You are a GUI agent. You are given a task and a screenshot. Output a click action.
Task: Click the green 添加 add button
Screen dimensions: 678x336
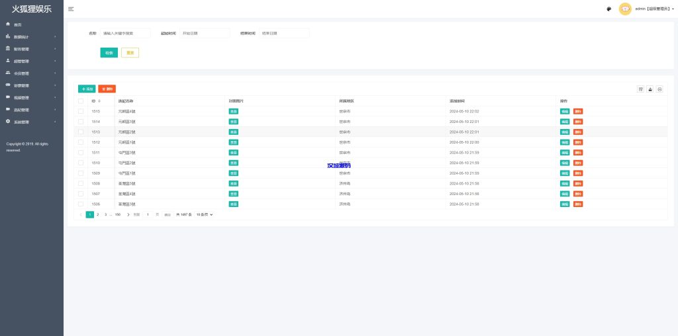click(x=87, y=89)
